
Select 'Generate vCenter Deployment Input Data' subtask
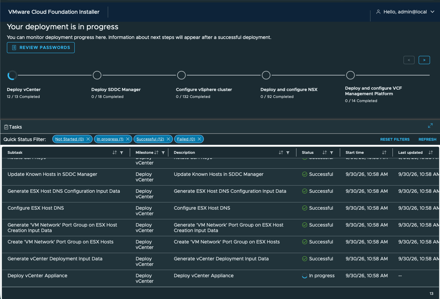[55, 259]
